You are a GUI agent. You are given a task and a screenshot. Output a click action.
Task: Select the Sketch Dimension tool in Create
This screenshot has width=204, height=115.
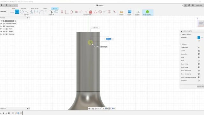tap(36, 12)
